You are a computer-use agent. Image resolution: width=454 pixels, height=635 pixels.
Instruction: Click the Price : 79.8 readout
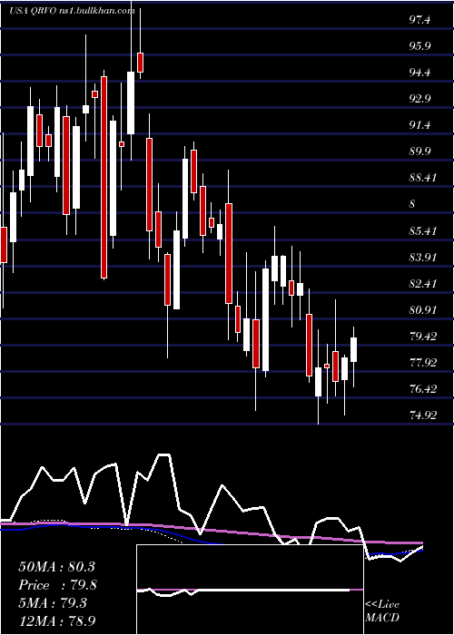click(x=57, y=585)
